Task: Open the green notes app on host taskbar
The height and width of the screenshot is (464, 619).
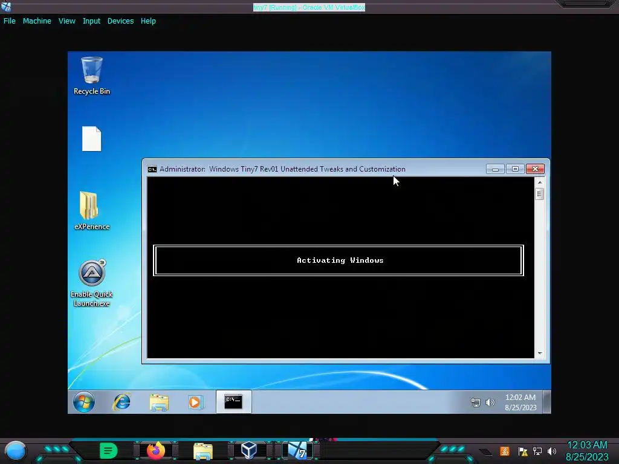Action: pos(109,451)
